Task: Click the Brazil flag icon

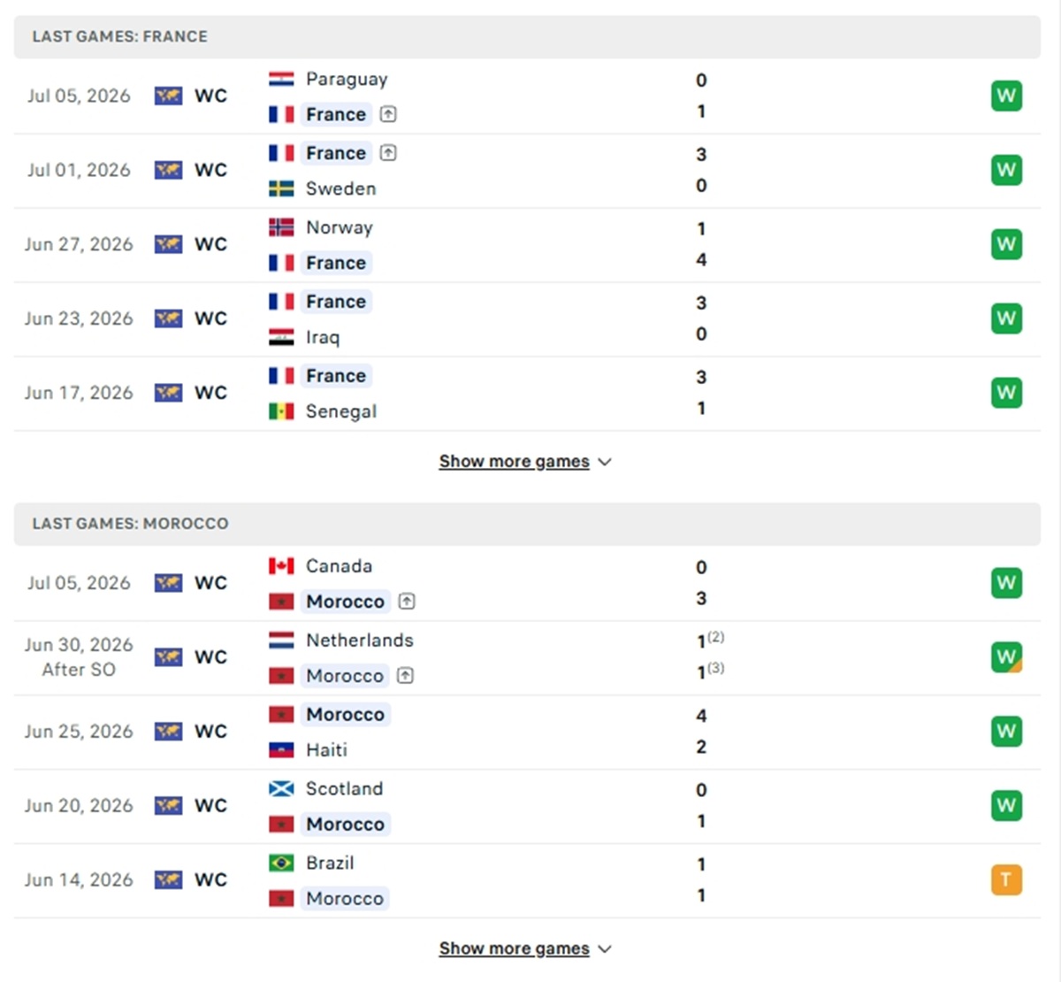Action: coord(281,863)
